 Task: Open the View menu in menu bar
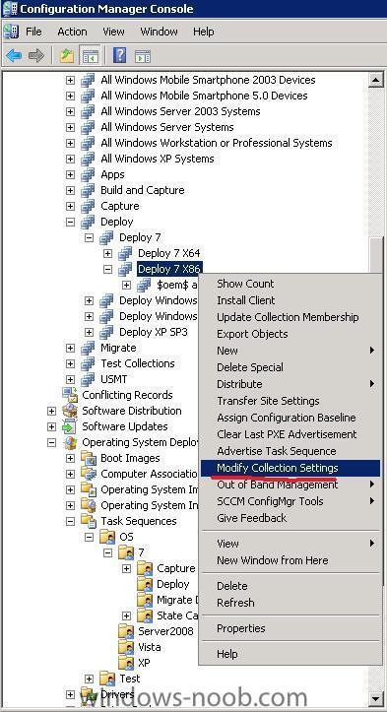point(113,32)
